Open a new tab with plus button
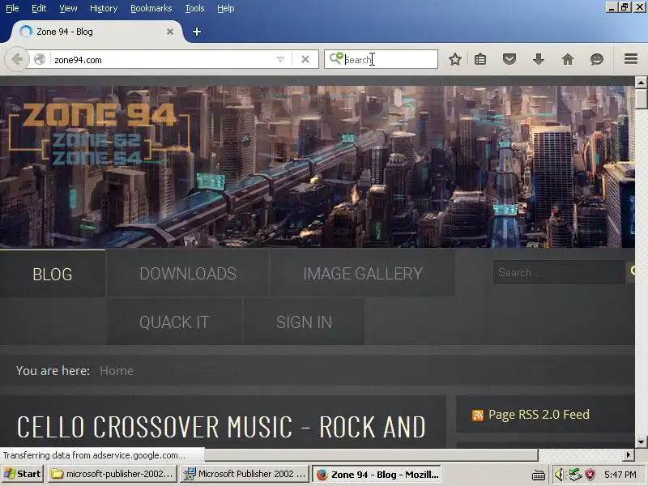This screenshot has height=486, width=648. point(197,32)
